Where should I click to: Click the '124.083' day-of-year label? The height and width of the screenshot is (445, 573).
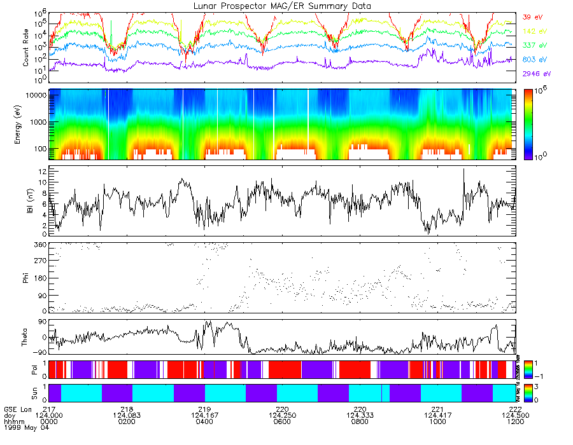click(127, 416)
